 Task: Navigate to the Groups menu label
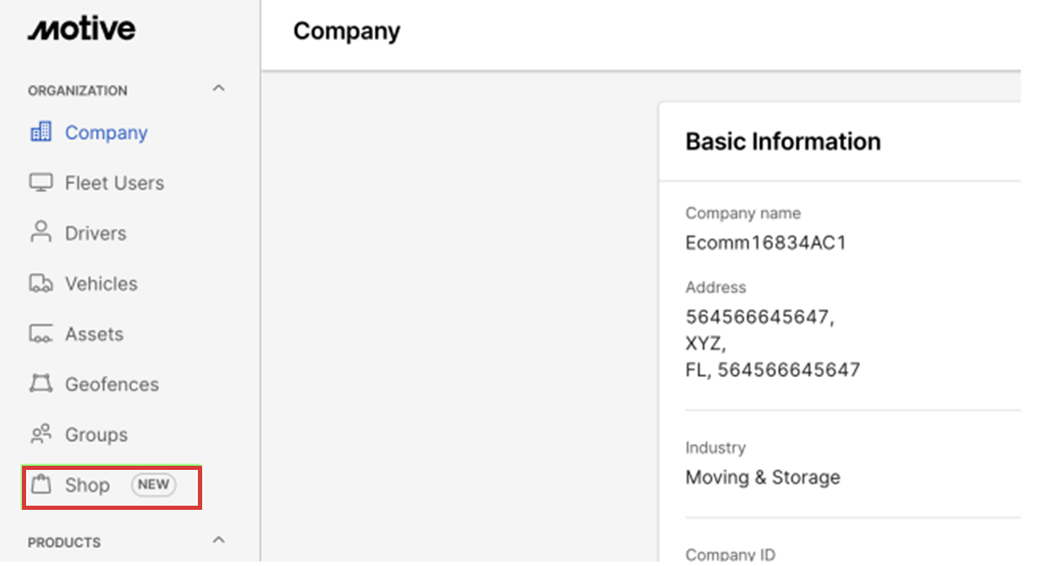click(96, 434)
